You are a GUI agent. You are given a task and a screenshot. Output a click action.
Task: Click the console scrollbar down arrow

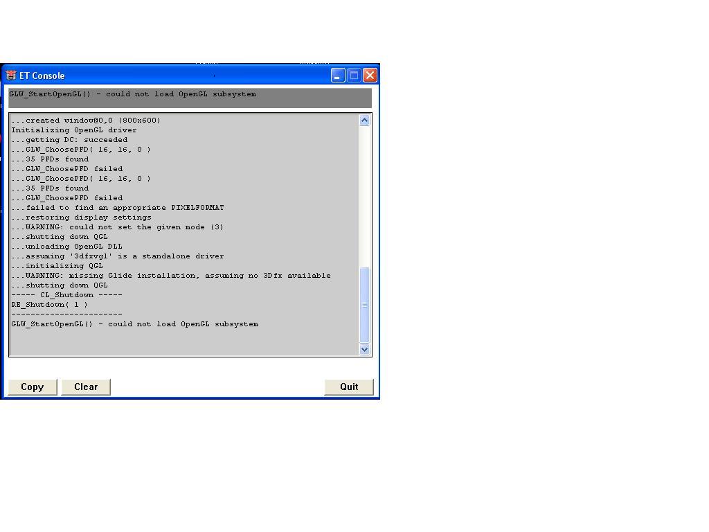[364, 349]
